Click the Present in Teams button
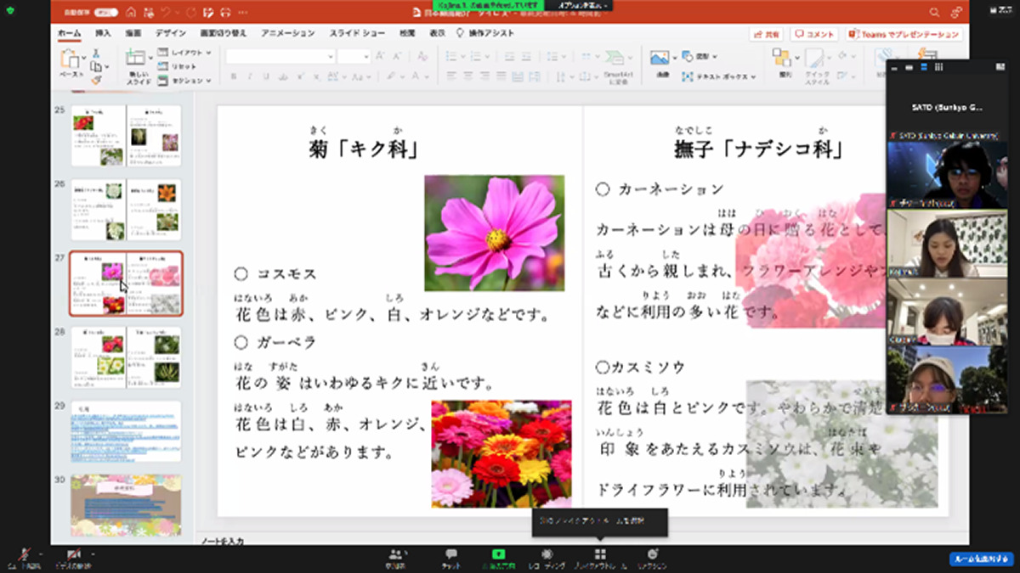Screen dimensions: 1020x573 pyautogui.click(x=904, y=34)
